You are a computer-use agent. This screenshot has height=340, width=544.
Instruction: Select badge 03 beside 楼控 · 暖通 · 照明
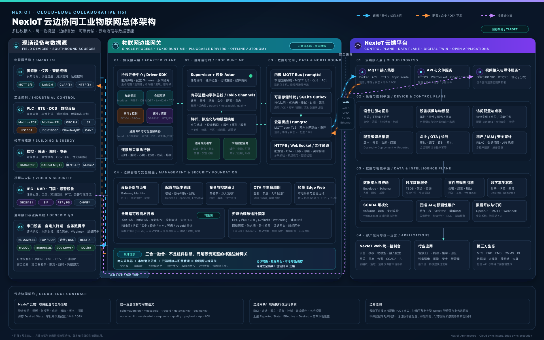pos(20,153)
